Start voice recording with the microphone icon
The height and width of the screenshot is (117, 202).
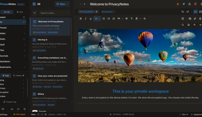(200, 19)
